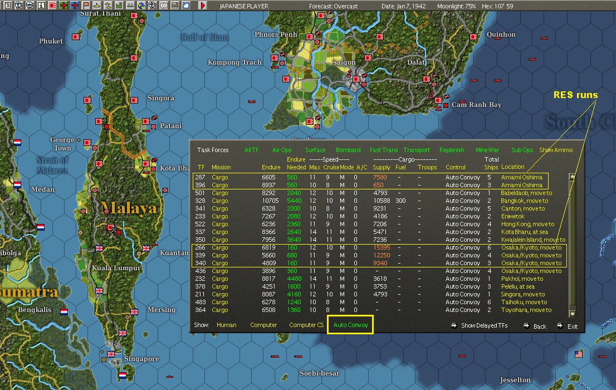
Task: Open the document list toolbar icon
Action: tap(7, 6)
